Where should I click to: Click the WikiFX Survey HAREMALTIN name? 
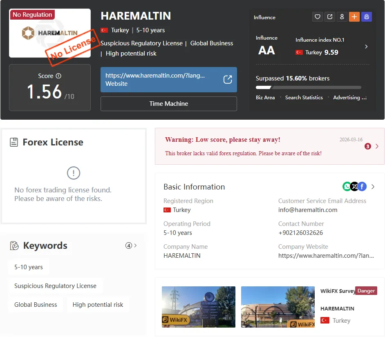point(337,308)
